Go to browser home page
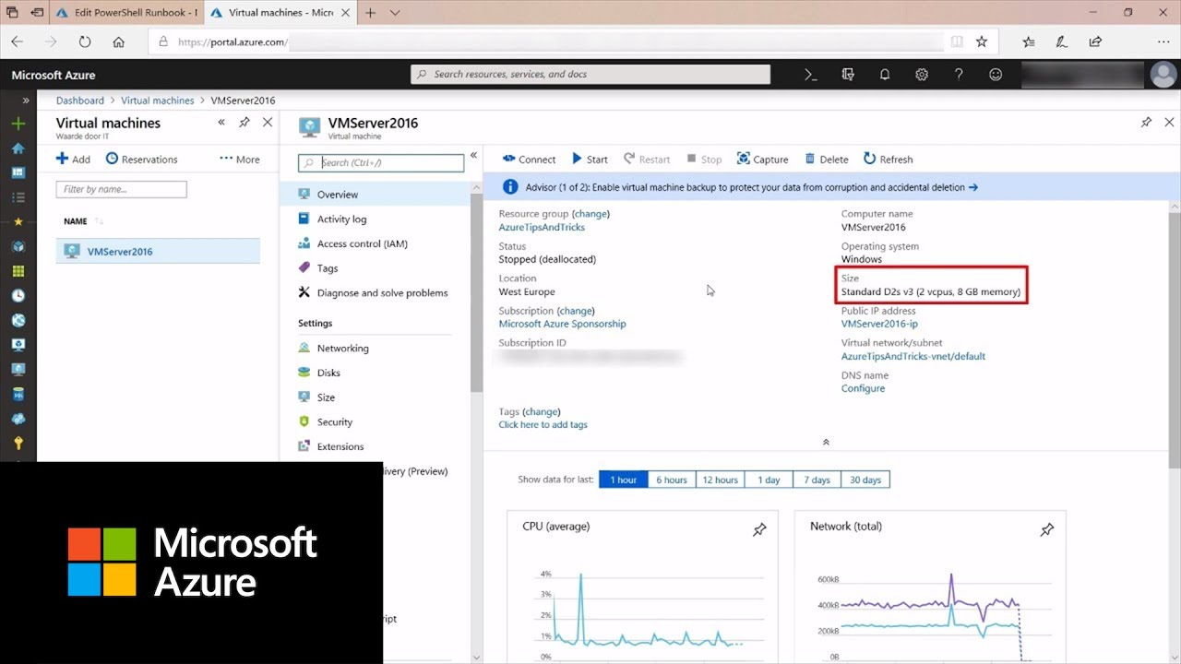1181x664 pixels. pos(118,41)
